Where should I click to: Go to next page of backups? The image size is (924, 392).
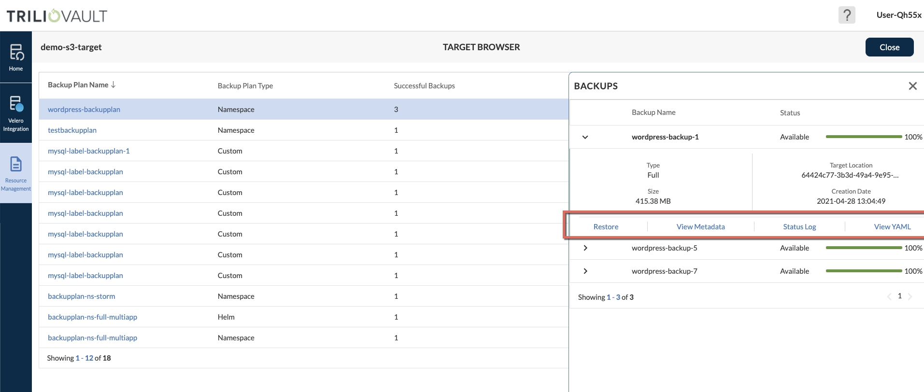[910, 296]
